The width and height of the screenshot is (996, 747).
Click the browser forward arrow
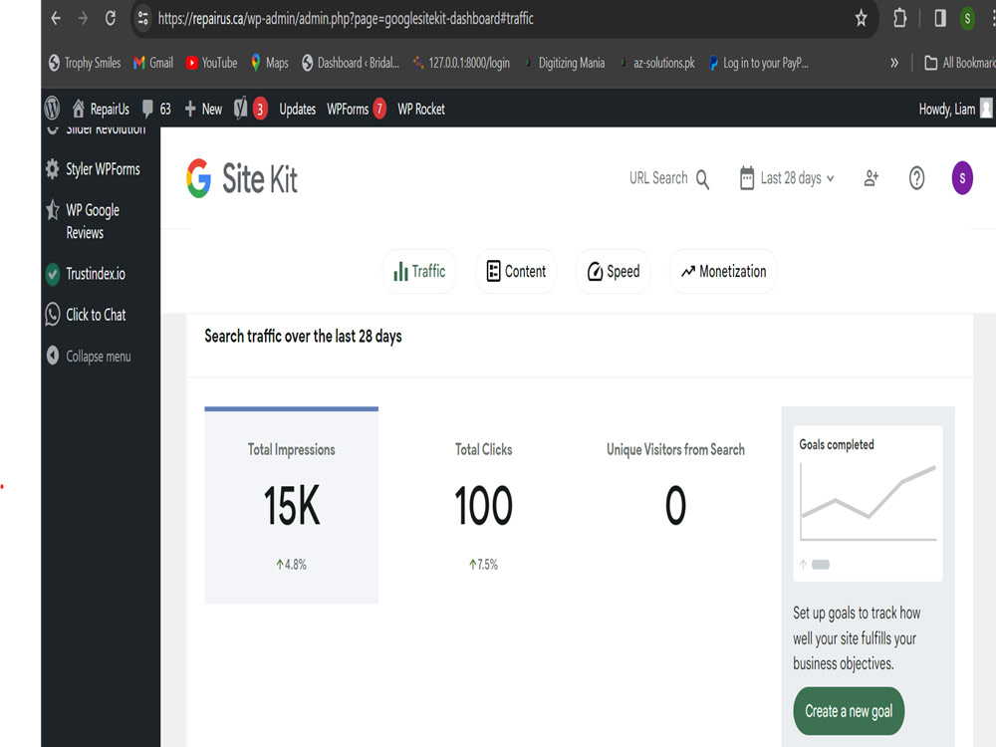pyautogui.click(x=83, y=18)
